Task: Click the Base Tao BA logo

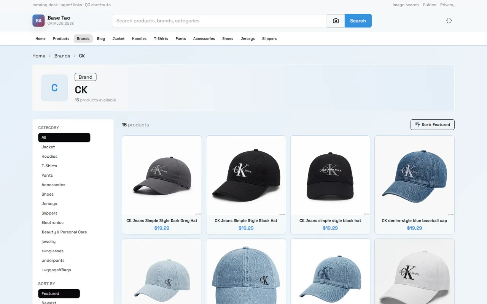Action: (x=39, y=21)
